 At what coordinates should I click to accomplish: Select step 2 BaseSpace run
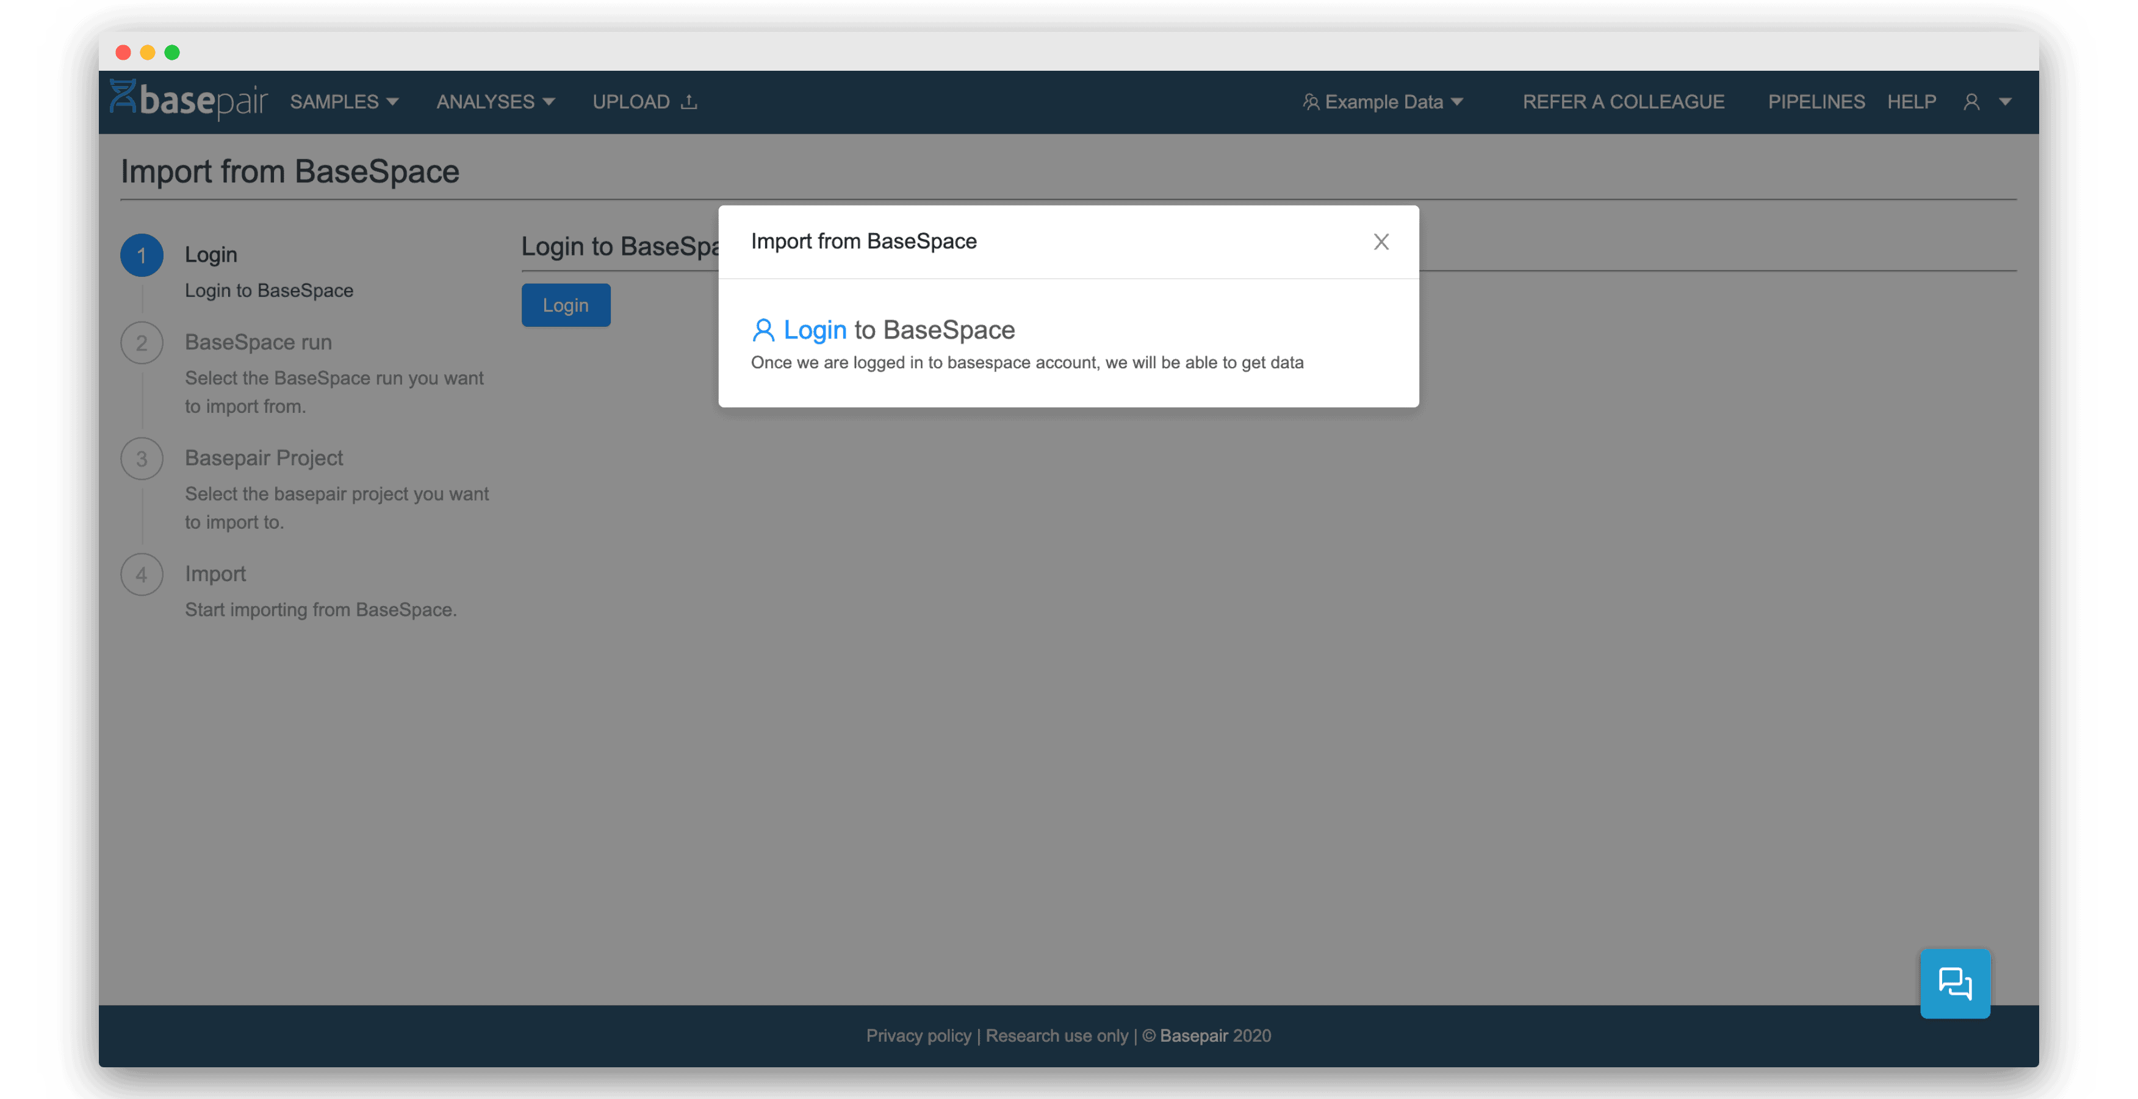pyautogui.click(x=258, y=341)
